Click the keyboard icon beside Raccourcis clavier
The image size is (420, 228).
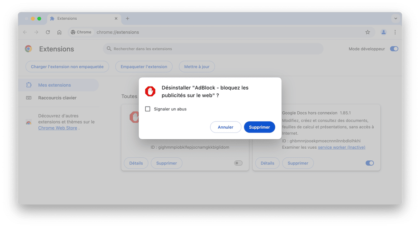point(29,98)
